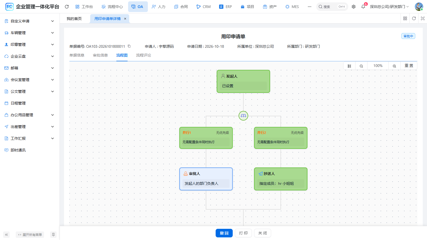Click the flowchart zoom in magnifier icon
The height and width of the screenshot is (240, 427).
pos(394,66)
